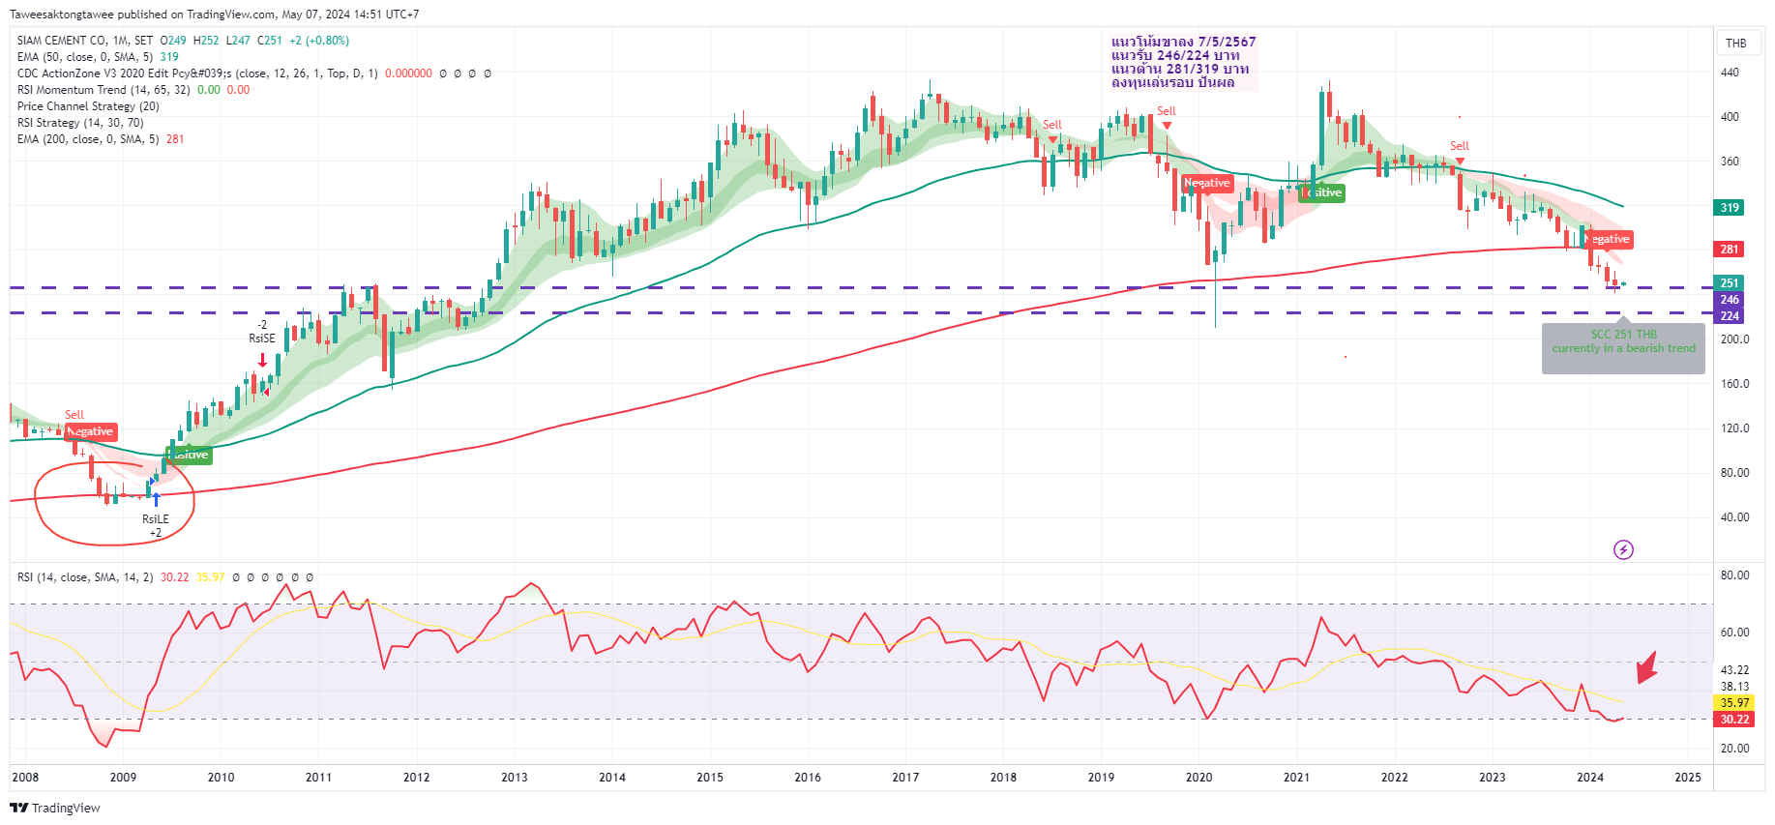Select the RSI Strategy (14, 30, 70) legend
This screenshot has height=825, width=1775.
click(80, 123)
